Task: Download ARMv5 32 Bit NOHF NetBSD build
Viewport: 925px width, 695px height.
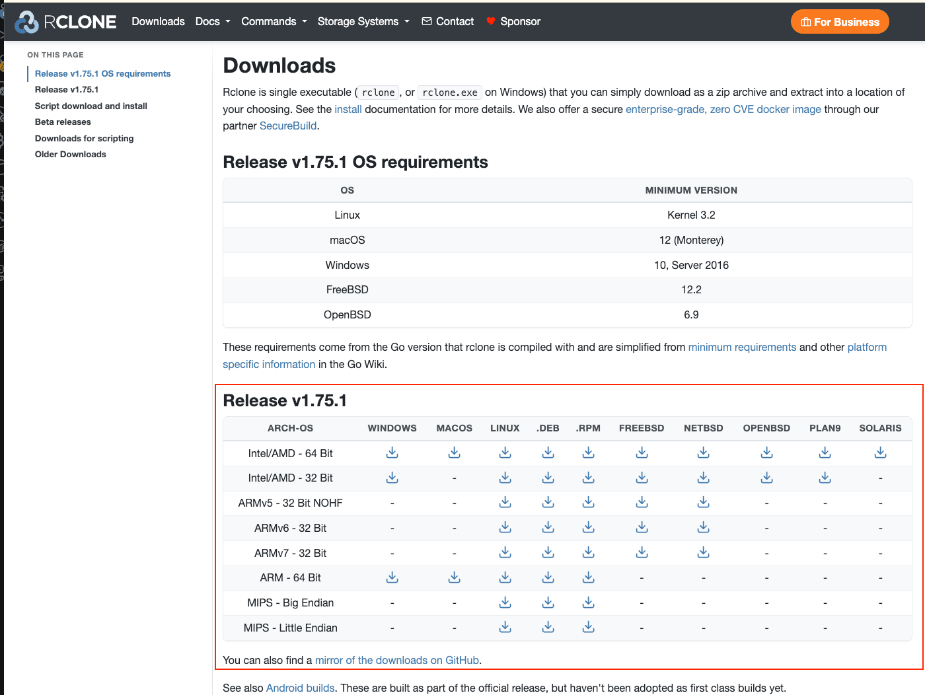Action: tap(704, 502)
